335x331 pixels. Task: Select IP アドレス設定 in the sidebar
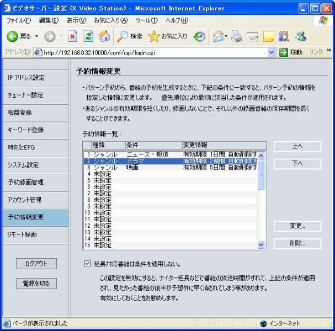(x=36, y=78)
